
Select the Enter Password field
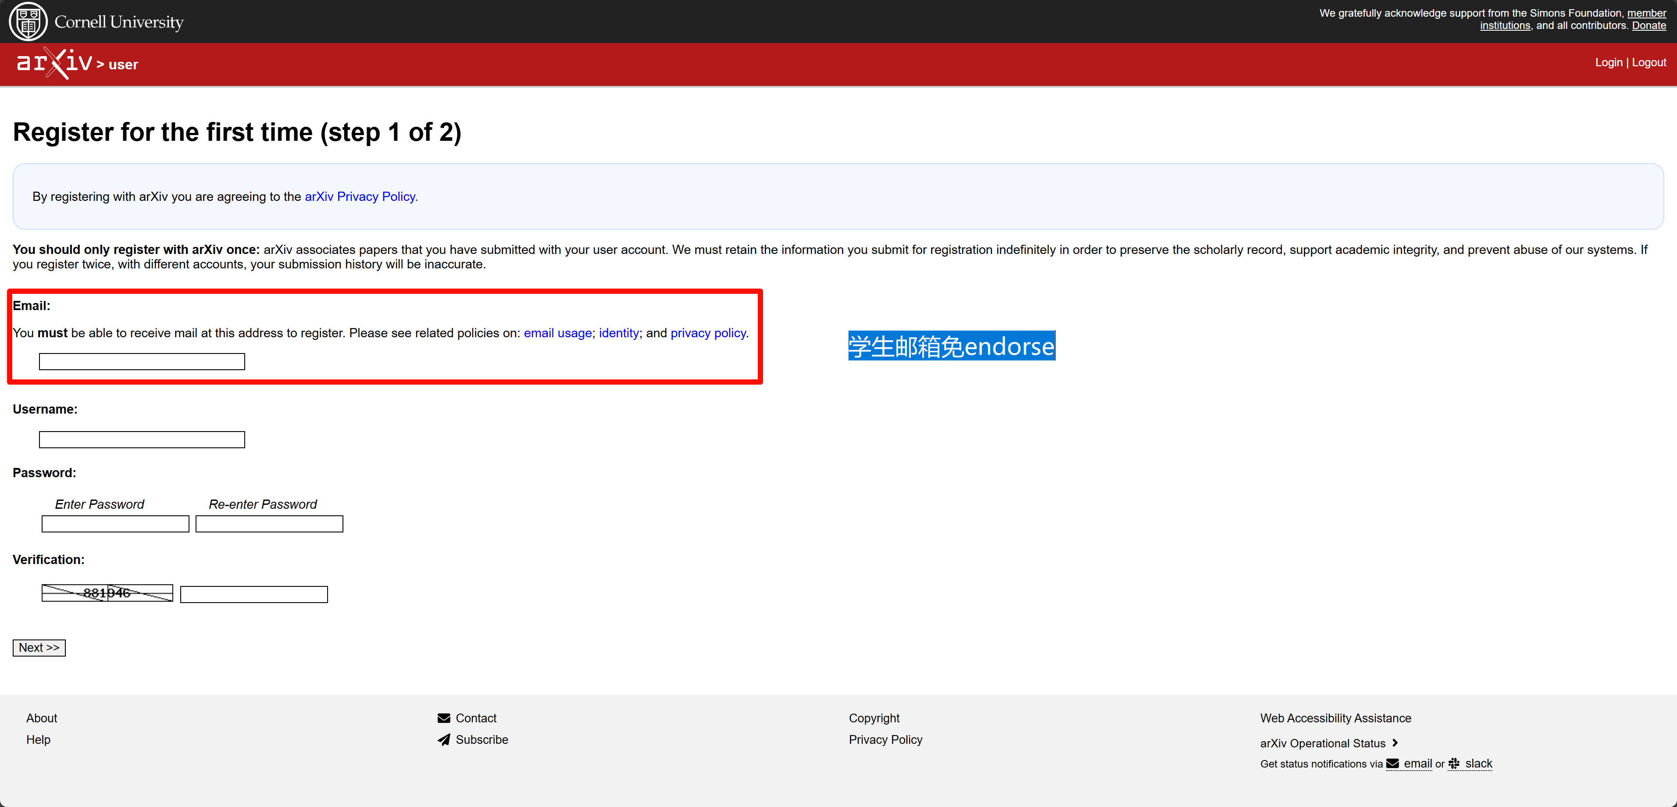click(x=115, y=524)
